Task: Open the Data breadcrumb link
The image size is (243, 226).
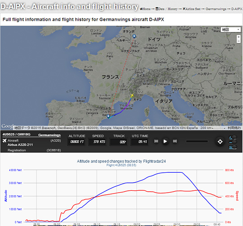Action: click(x=160, y=9)
